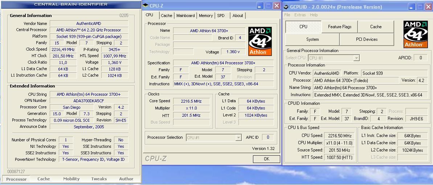Click CPU-Z Voltage value 1.360 v
Viewport: 433px width, 185px height.
(x=233, y=52)
